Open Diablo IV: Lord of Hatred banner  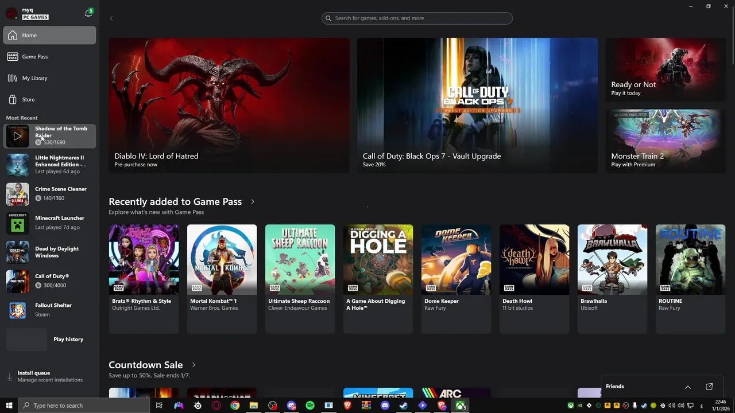coord(229,106)
